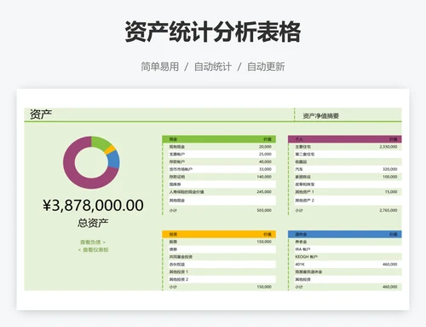Select the 存款证明 row label
The image size is (426, 327).
(177, 177)
